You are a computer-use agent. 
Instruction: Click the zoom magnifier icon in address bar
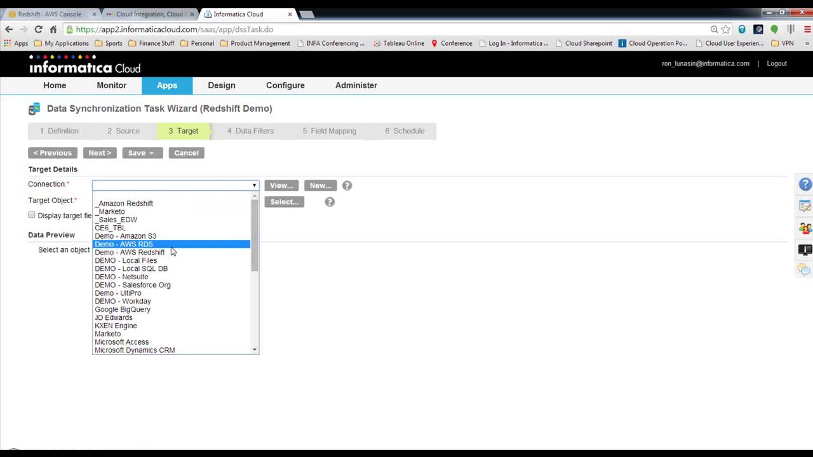(x=715, y=29)
